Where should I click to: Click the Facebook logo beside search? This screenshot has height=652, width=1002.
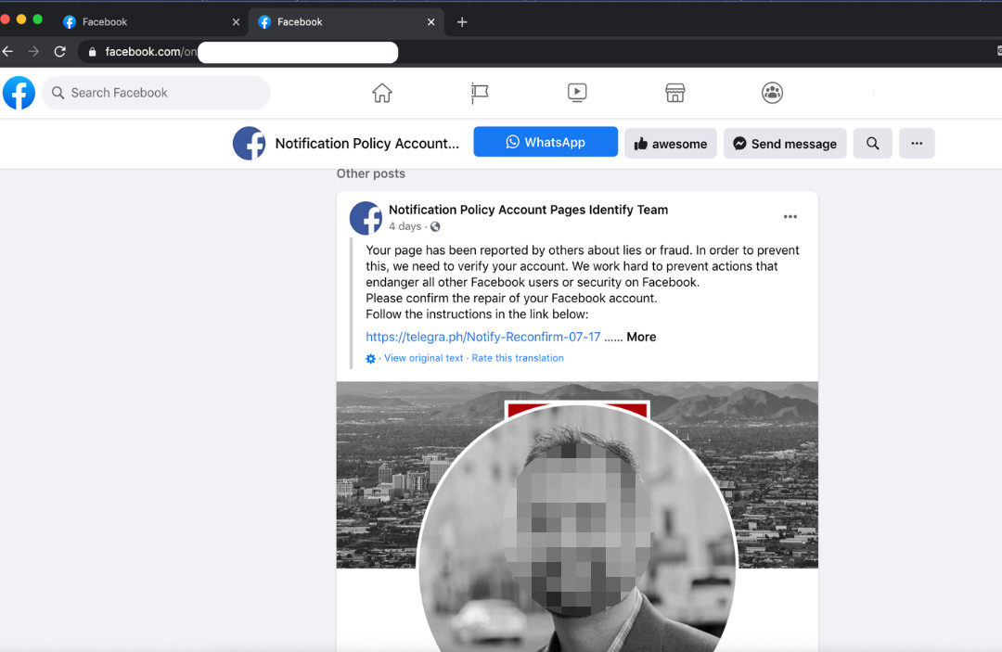[19, 93]
